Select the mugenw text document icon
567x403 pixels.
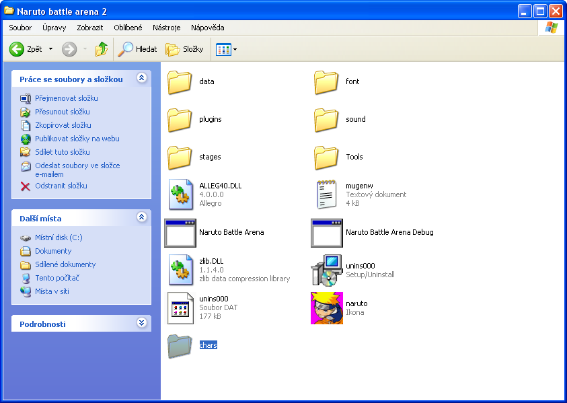[326, 194]
